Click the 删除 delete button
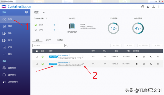The height and width of the screenshot is (95, 164). pos(157,46)
